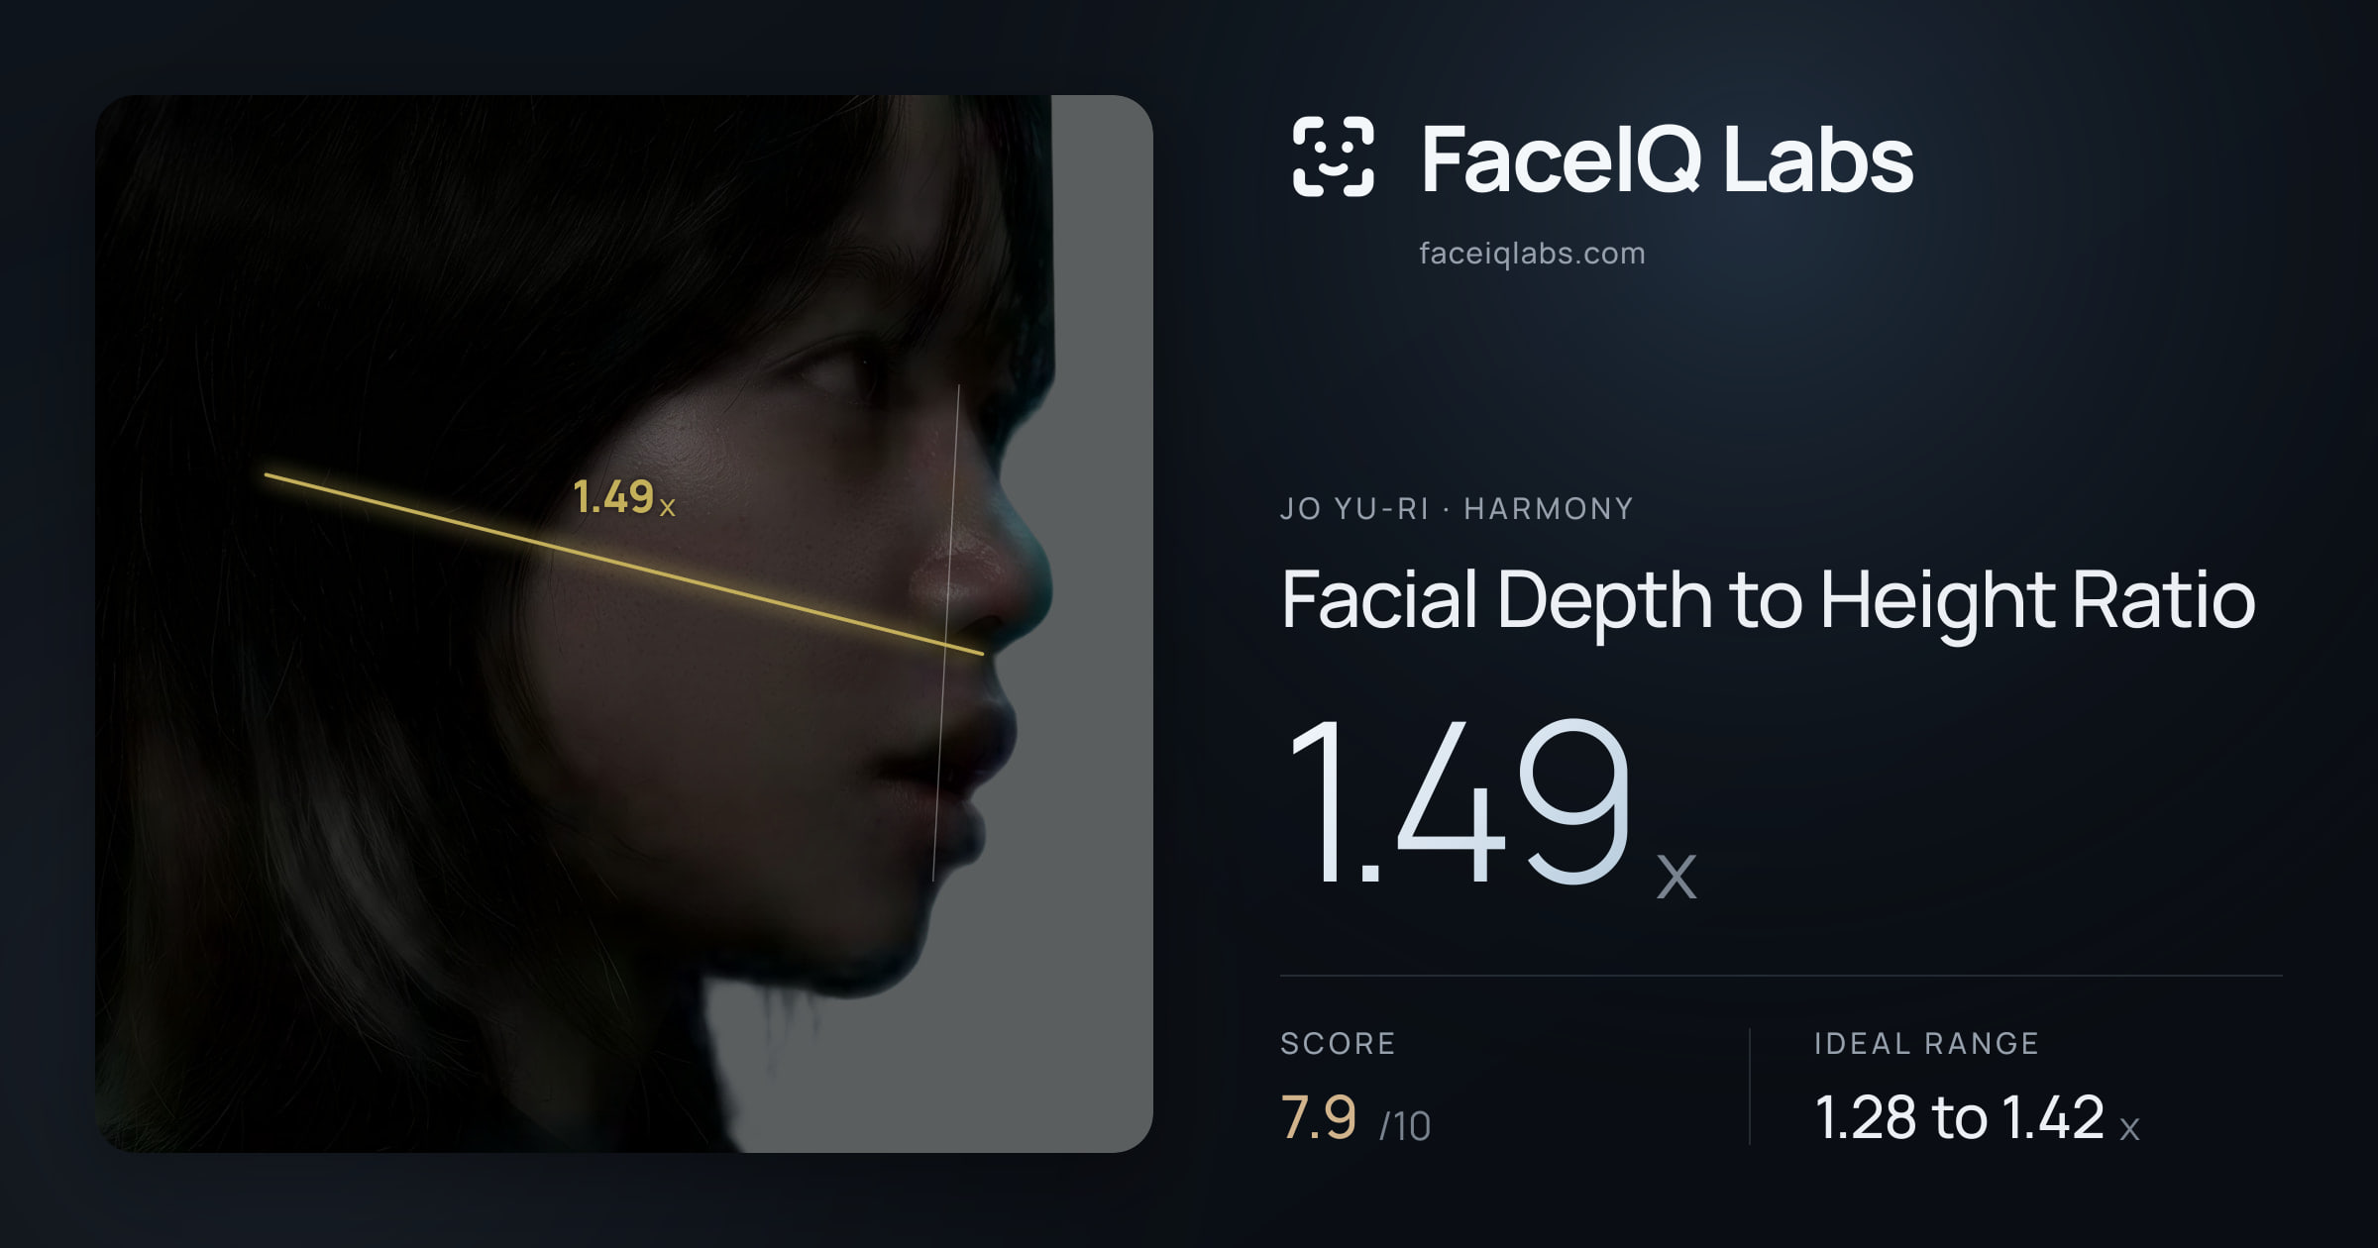The image size is (2378, 1248).
Task: Click the 'JO YU-RI · HARMONY' label
Action: [1457, 508]
